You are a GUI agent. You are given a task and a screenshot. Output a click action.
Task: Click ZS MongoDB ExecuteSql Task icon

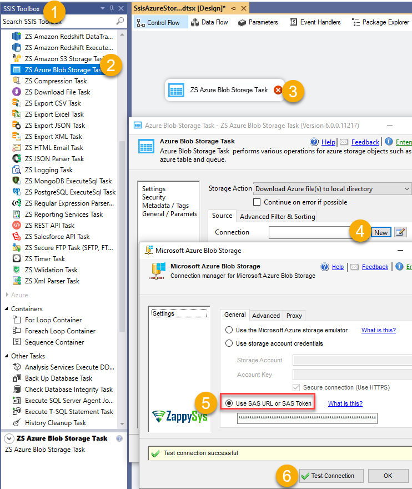click(17, 181)
